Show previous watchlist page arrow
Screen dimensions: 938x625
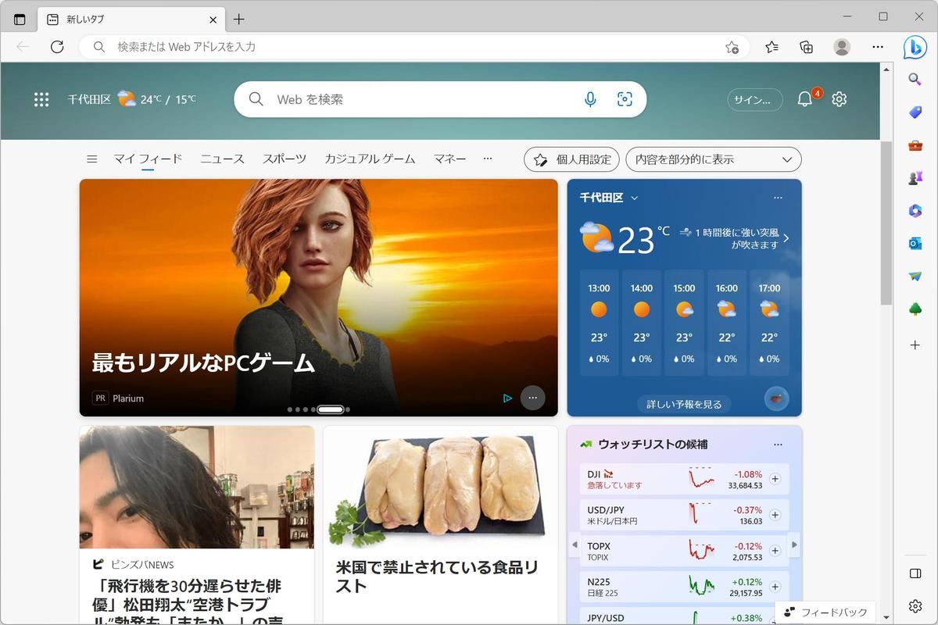[x=575, y=545]
